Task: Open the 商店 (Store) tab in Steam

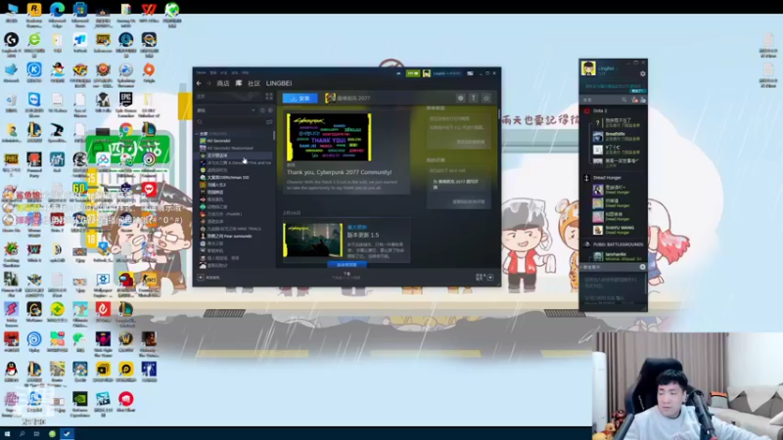Action: pyautogui.click(x=223, y=83)
